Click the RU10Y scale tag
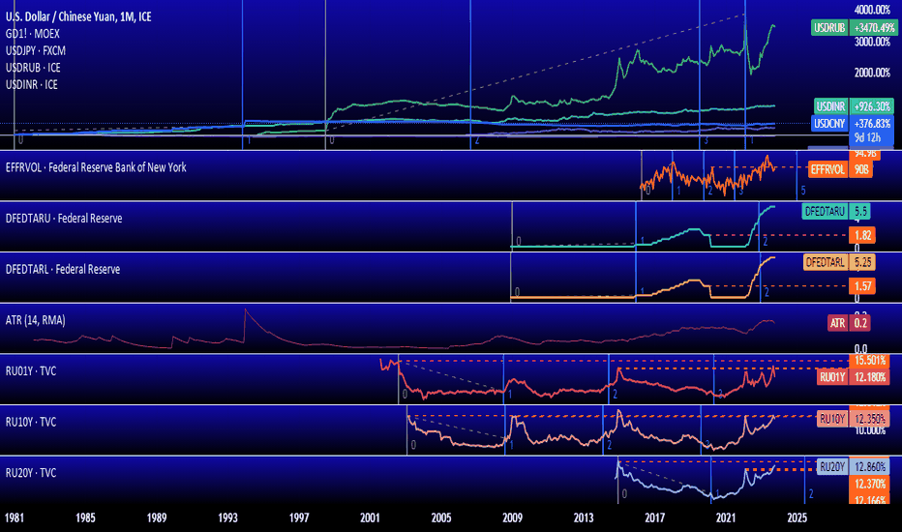 [x=831, y=419]
